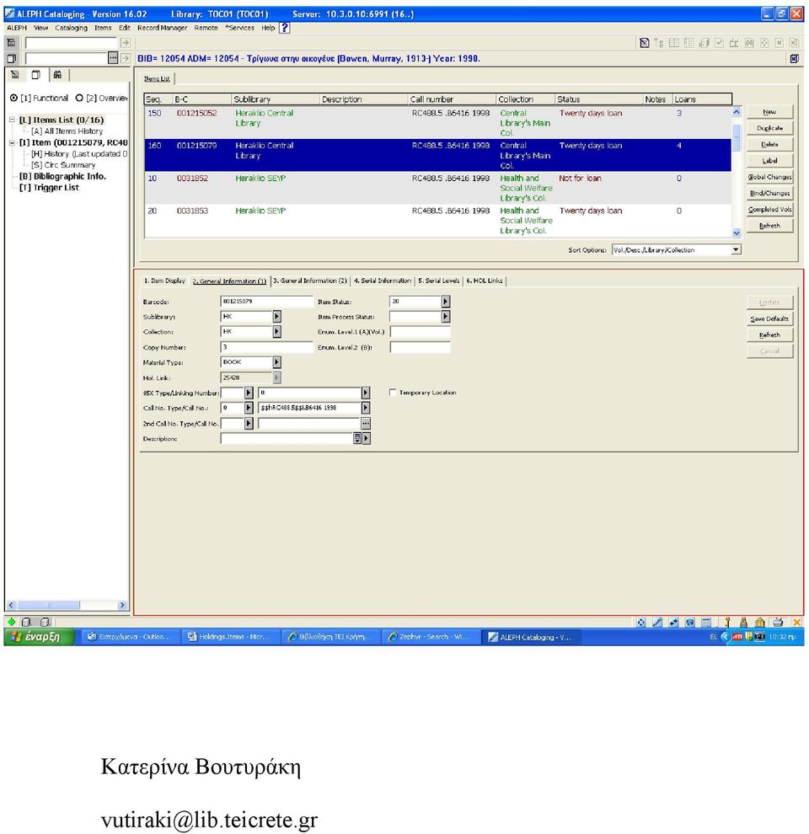The image size is (809, 834).
Task: Click the checkmark toolbar icon at top right
Action: tap(719, 43)
